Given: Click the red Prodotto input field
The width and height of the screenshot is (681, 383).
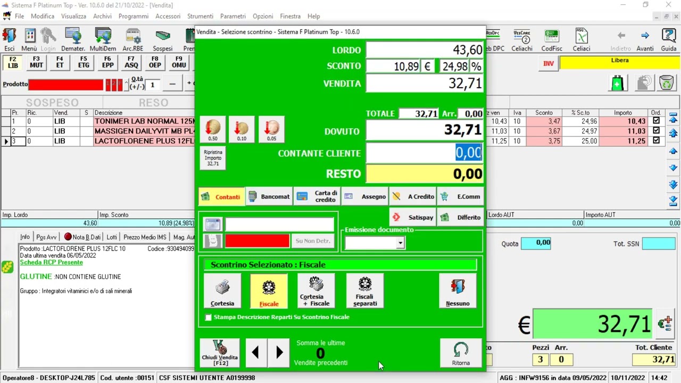Looking at the screenshot, I should [66, 84].
